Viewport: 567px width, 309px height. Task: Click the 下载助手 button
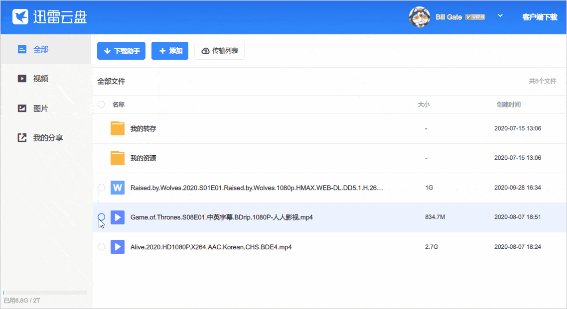[121, 51]
